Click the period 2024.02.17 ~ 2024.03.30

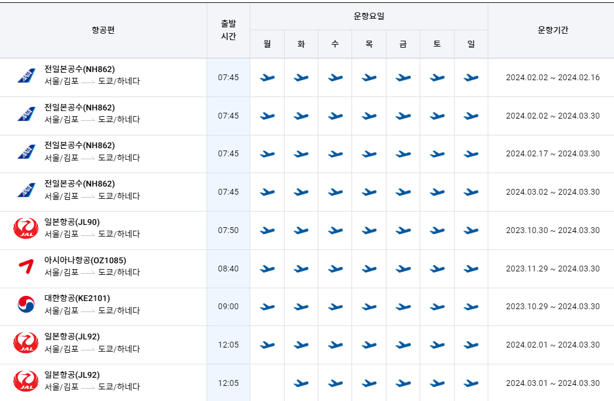[552, 153]
